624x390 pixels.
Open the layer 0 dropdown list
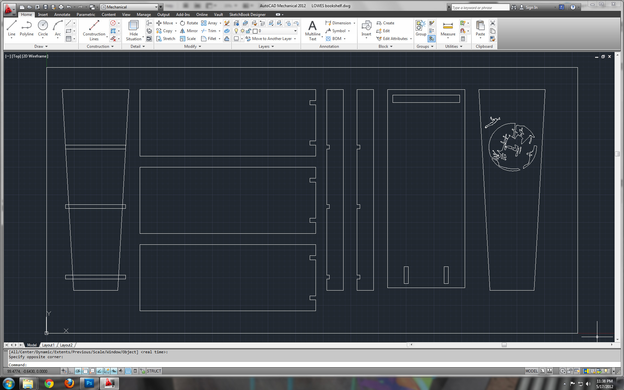[275, 31]
